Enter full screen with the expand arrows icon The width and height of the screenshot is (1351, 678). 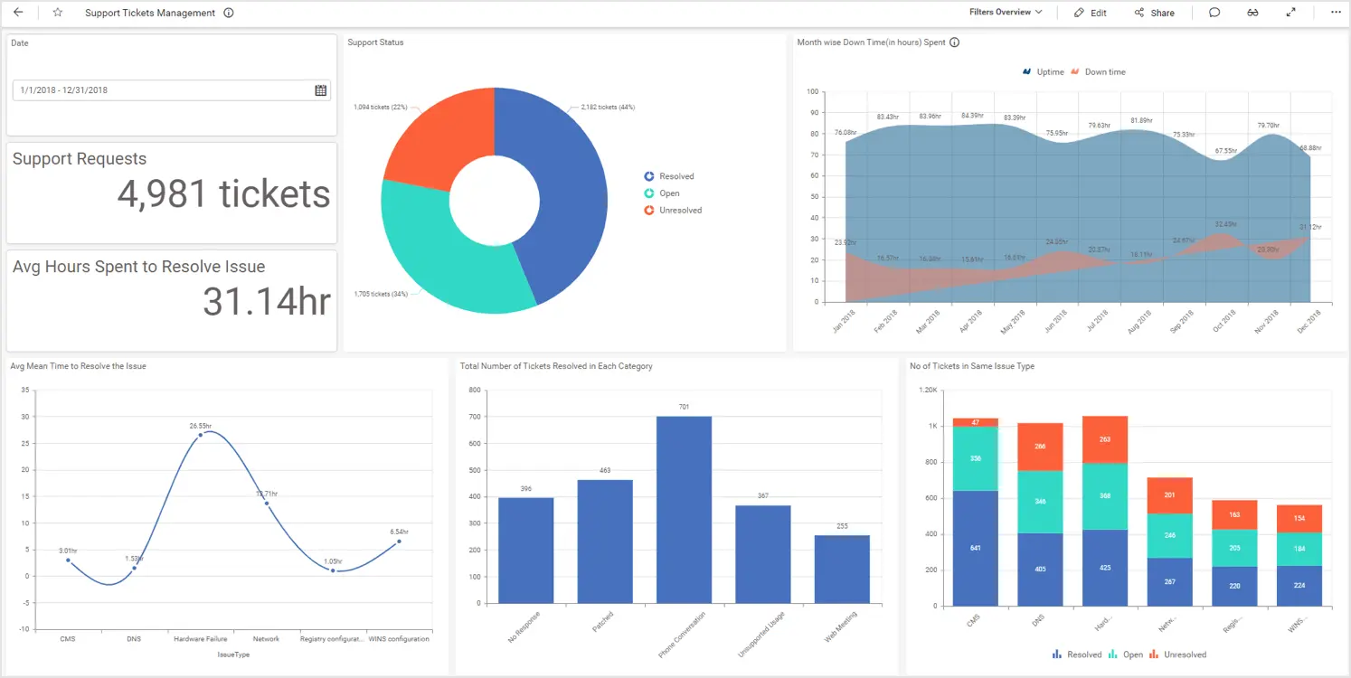coord(1290,13)
